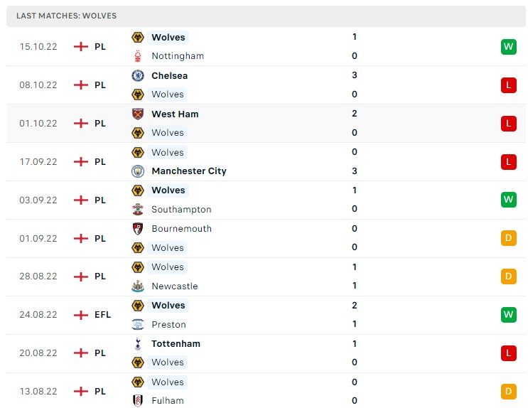Click the green W badge for Nottingham match
This screenshot has height=408, width=528.
(x=509, y=46)
